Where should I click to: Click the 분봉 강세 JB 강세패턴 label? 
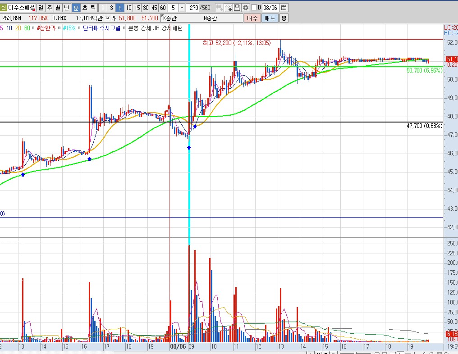point(156,28)
